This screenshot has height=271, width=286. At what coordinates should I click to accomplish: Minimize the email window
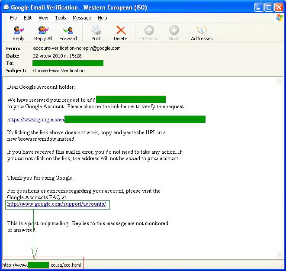[x=259, y=7]
